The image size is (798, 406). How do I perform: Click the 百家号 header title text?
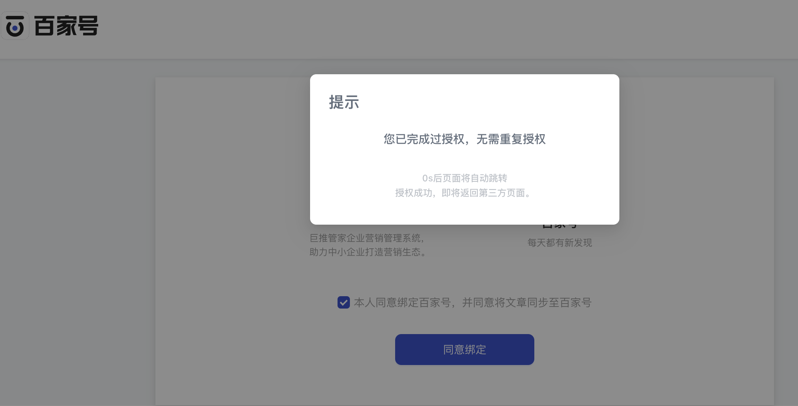coord(66,26)
